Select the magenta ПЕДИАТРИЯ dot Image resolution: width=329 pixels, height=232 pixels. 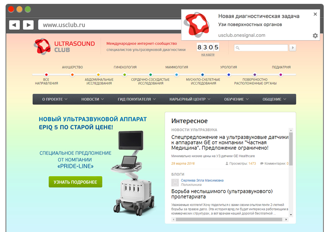click(281, 74)
